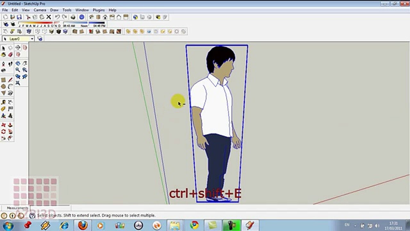Choose the Select arrow tool
This screenshot has width=410, height=231.
(x=3, y=48)
